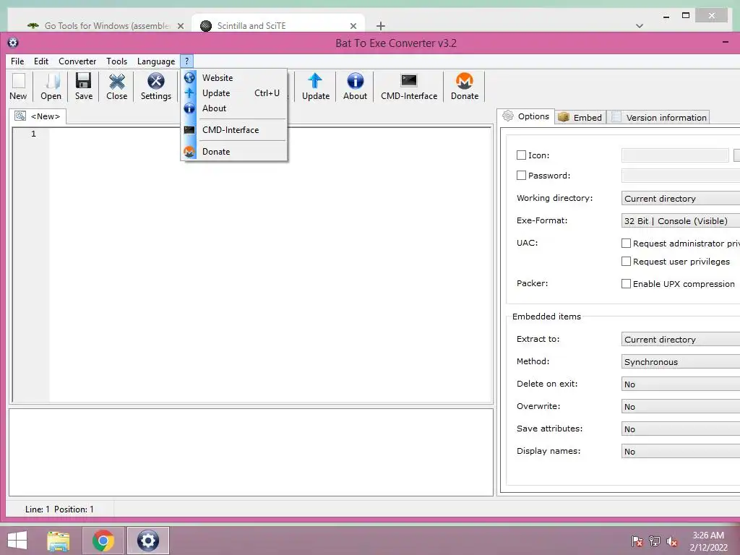Open the Extract to dropdown
The width and height of the screenshot is (740, 555).
tap(681, 340)
